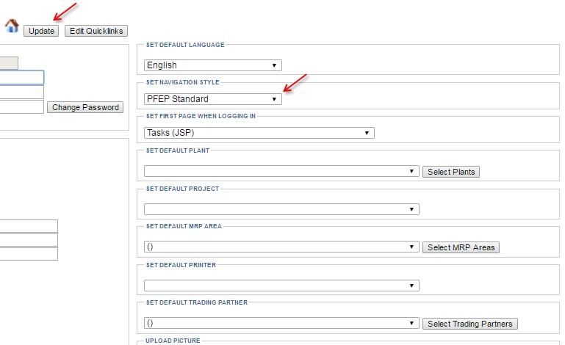Click the Update button

coord(41,31)
